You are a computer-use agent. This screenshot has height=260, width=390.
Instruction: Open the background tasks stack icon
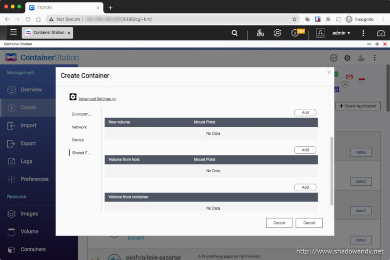(x=260, y=33)
